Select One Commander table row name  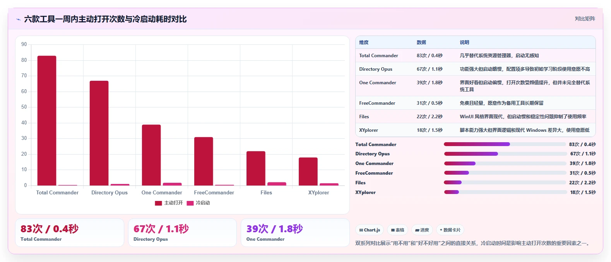[x=378, y=83]
